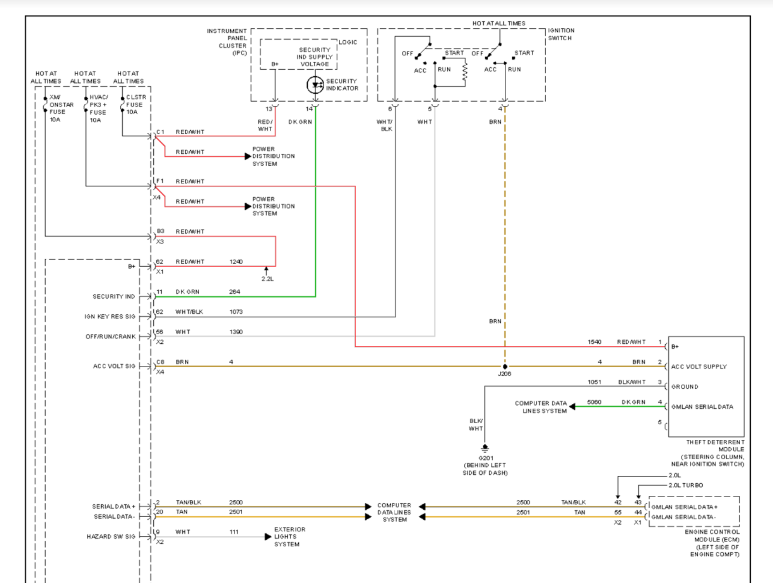This screenshot has height=583, width=773.
Task: Click the first Power Distribution System arrow
Action: click(248, 156)
